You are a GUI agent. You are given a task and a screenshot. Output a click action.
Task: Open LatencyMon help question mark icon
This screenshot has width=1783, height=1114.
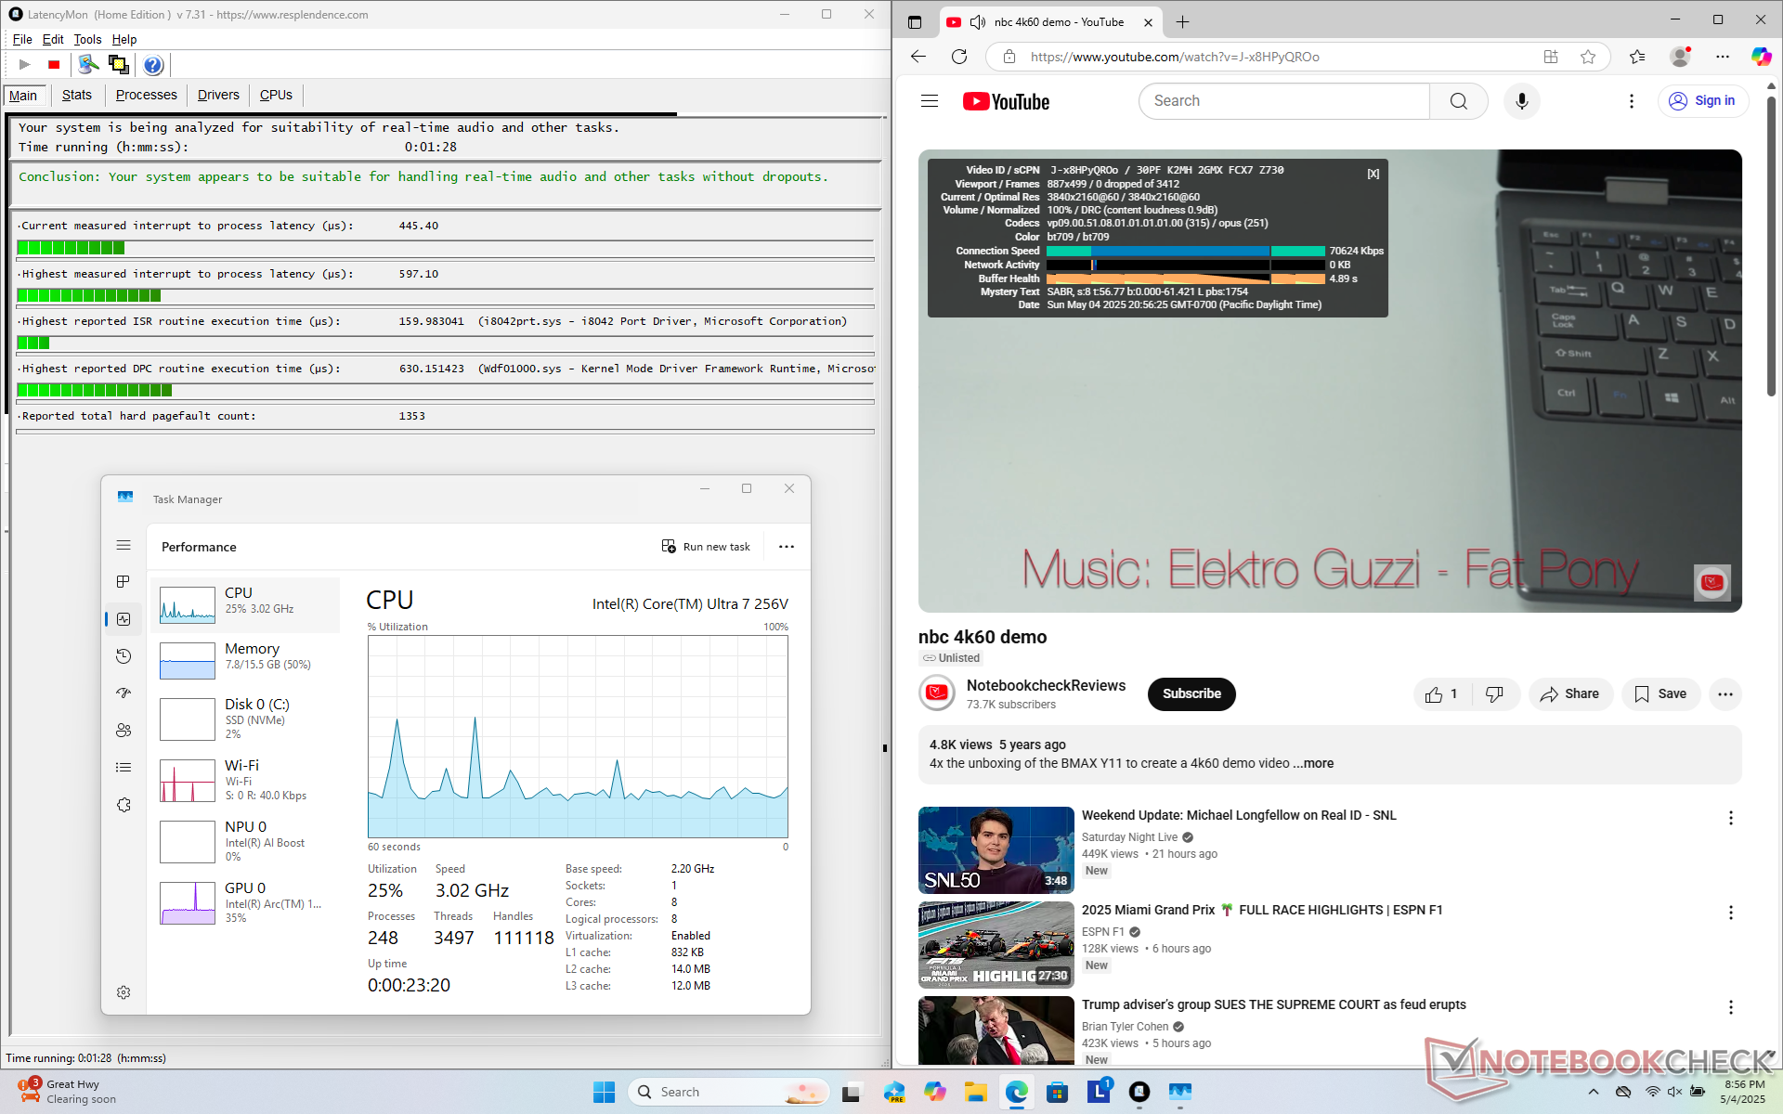coord(153,64)
